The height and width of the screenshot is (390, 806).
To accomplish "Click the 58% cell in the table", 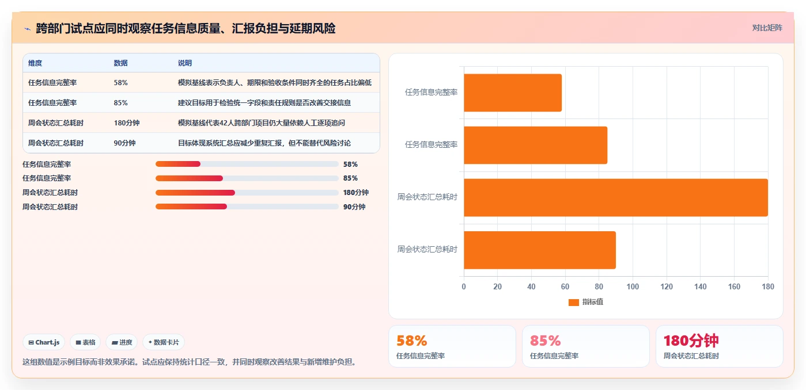I will pos(121,83).
